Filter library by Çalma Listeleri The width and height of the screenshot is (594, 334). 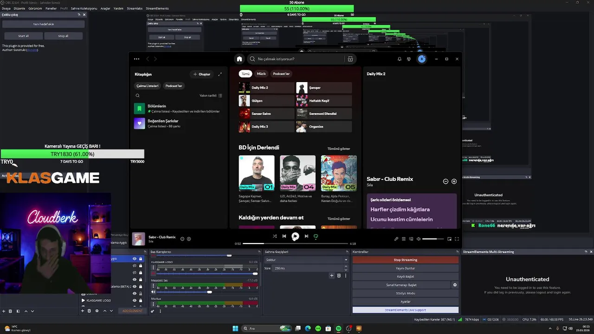pos(147,86)
